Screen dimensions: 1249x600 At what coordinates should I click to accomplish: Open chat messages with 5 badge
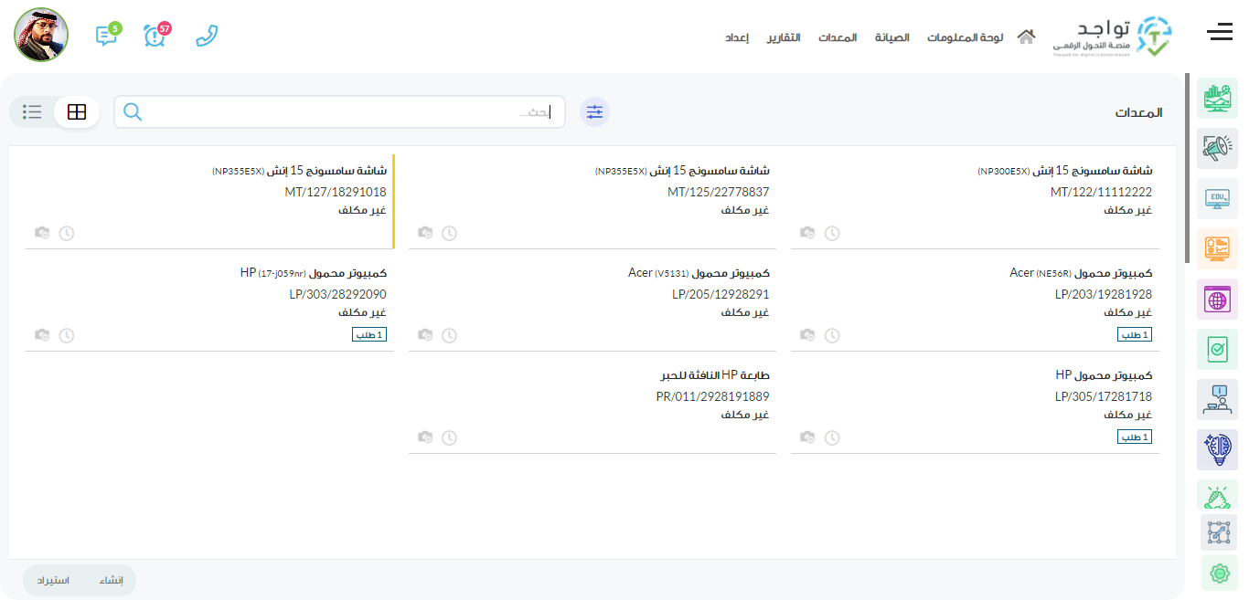(106, 36)
